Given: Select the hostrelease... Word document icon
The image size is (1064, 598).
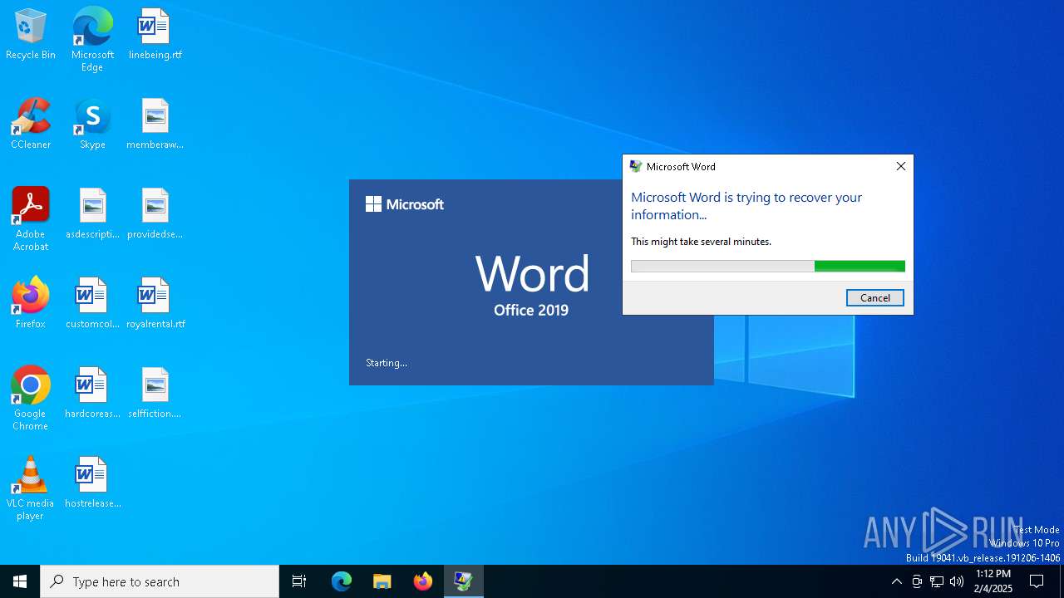Looking at the screenshot, I should [x=92, y=483].
